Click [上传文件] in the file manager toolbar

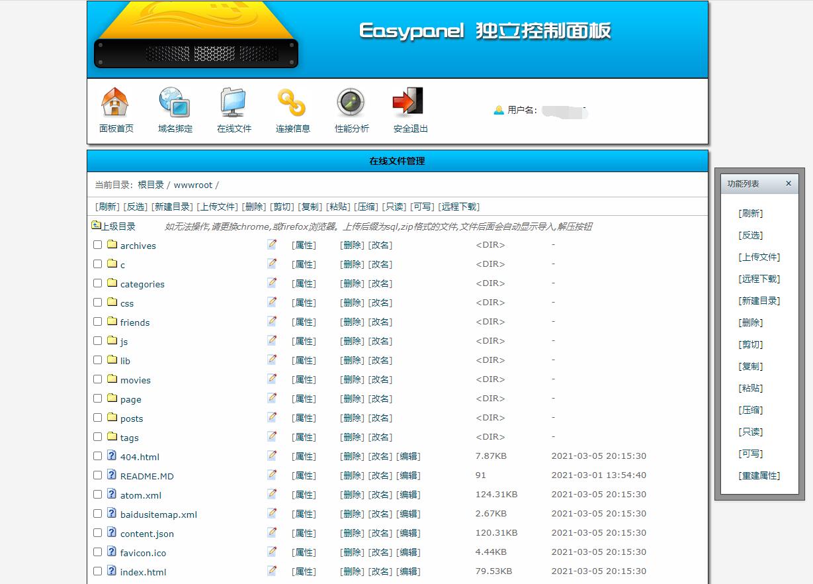click(x=218, y=207)
